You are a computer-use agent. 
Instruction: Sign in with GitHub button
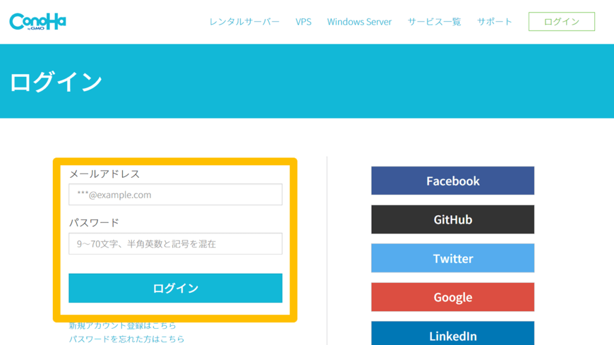pyautogui.click(x=453, y=219)
